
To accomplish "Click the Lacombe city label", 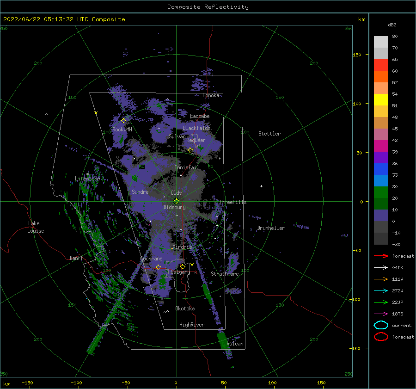I will point(200,116).
